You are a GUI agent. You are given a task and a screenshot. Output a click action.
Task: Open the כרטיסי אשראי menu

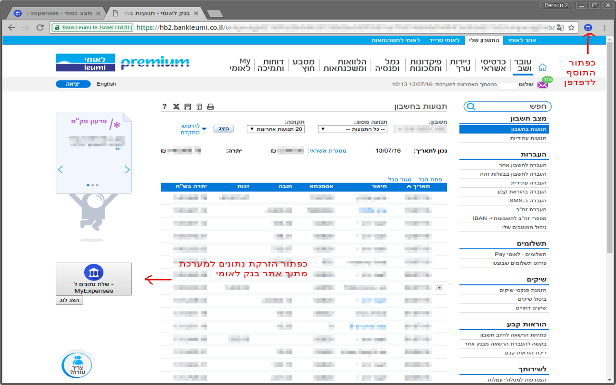pyautogui.click(x=493, y=65)
